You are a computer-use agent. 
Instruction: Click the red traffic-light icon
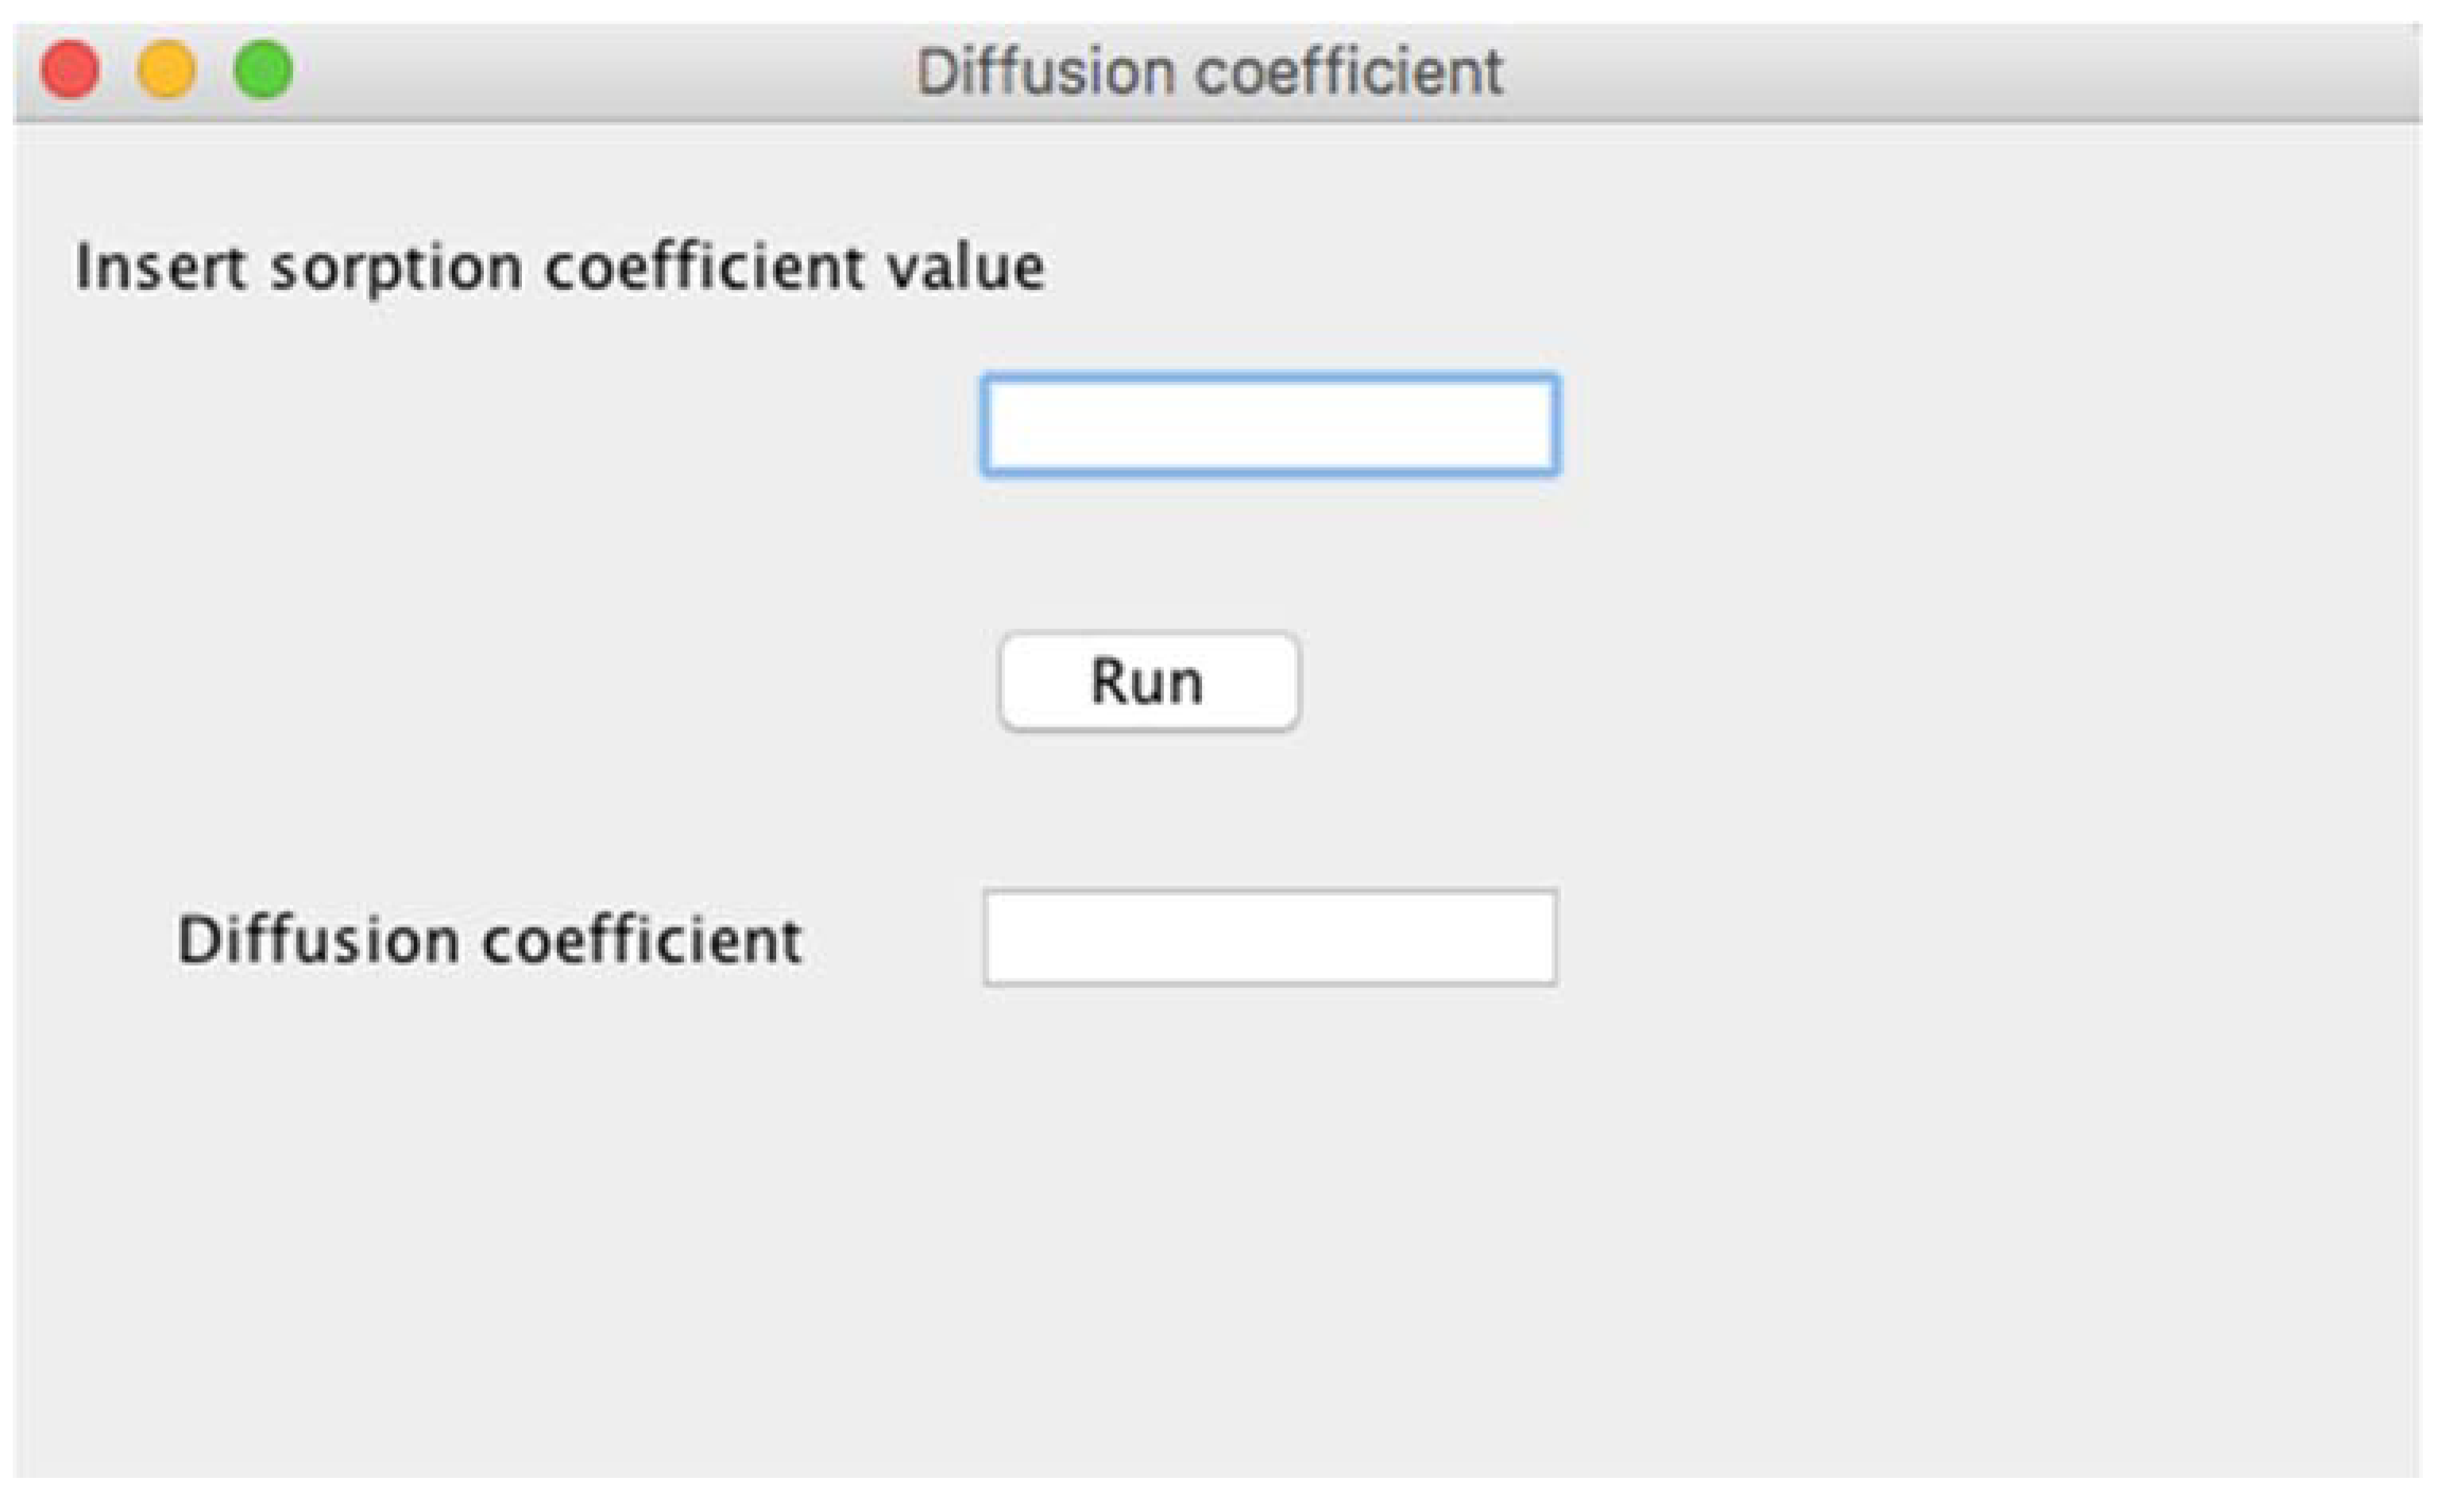click(70, 70)
